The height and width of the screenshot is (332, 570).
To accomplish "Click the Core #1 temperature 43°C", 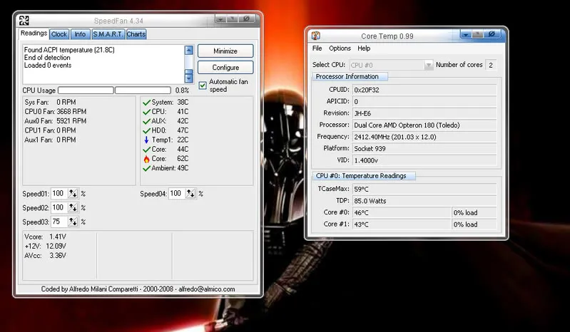I will 402,224.
